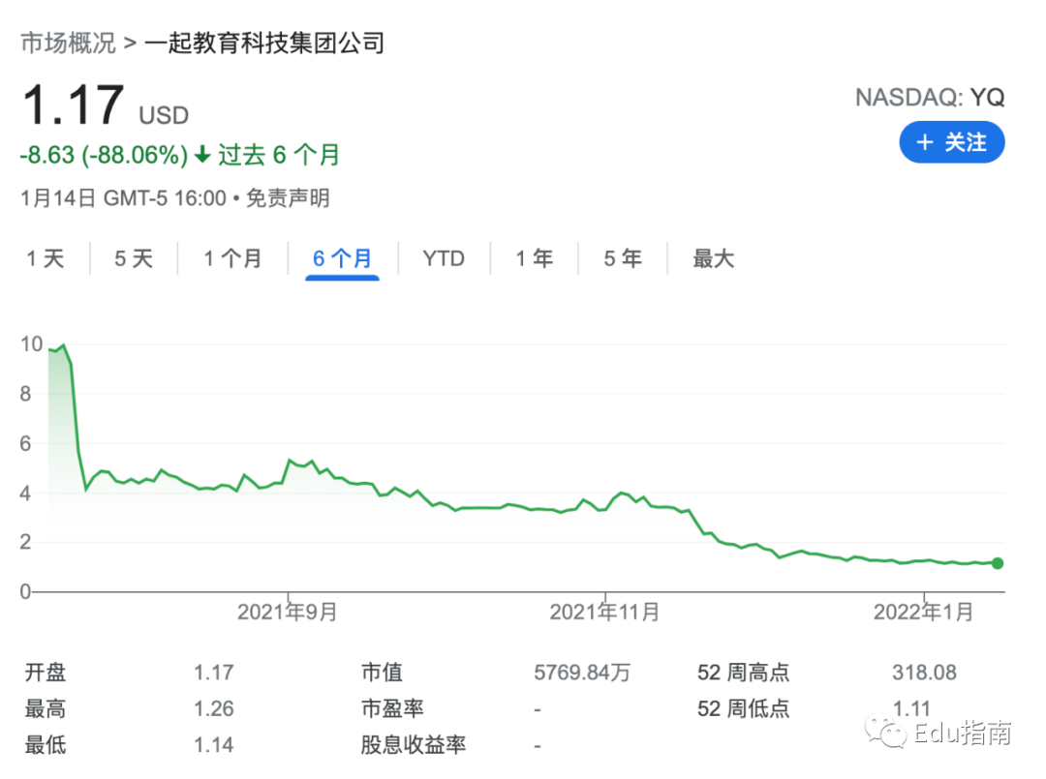
Task: Click the 52 周低点 label
Action: coord(743,708)
